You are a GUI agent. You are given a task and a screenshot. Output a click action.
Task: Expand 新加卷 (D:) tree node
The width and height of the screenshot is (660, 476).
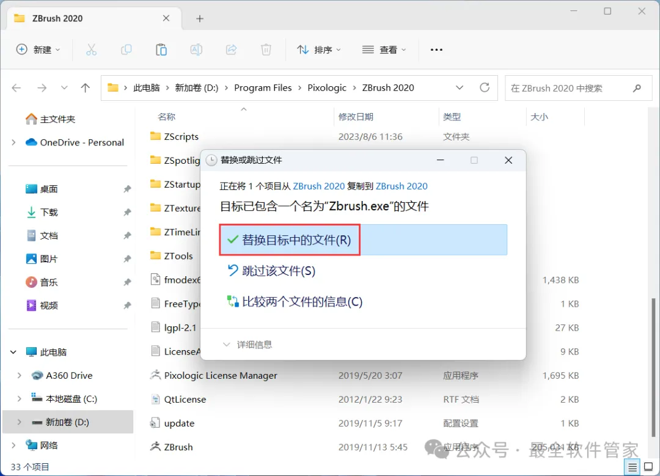(x=19, y=422)
